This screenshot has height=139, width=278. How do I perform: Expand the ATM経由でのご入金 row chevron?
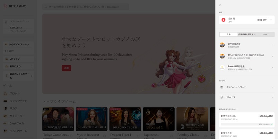point(272,57)
